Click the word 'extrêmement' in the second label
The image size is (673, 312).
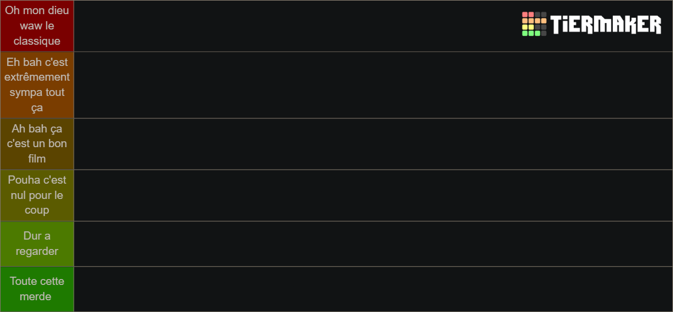point(37,78)
